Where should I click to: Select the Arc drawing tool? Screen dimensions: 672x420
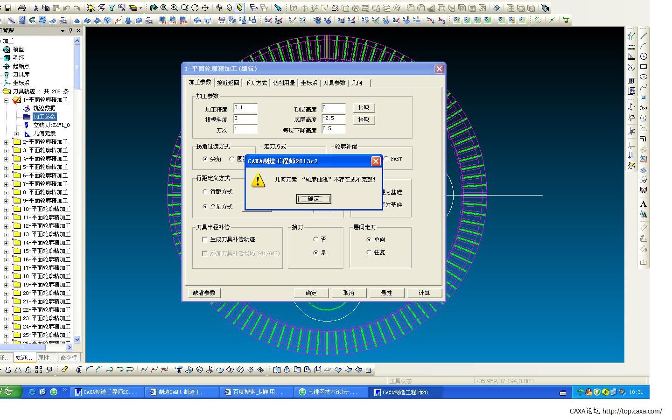coord(644,46)
